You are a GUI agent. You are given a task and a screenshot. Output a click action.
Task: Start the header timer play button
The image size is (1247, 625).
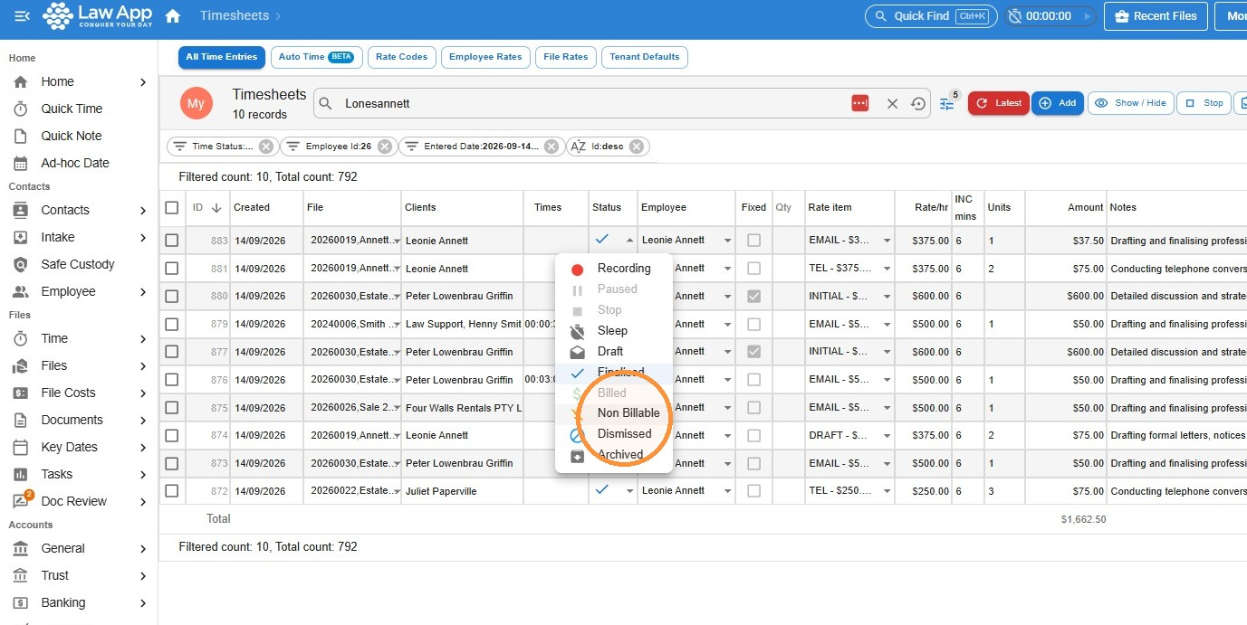coord(1086,16)
